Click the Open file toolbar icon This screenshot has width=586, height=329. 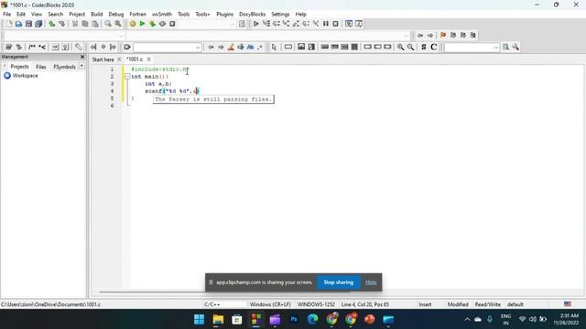[x=18, y=24]
